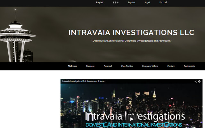Switch site language to Русский

point(163,2)
